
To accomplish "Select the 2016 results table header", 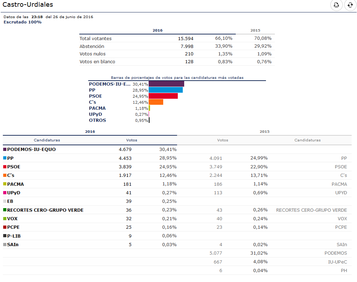I will point(90,132).
